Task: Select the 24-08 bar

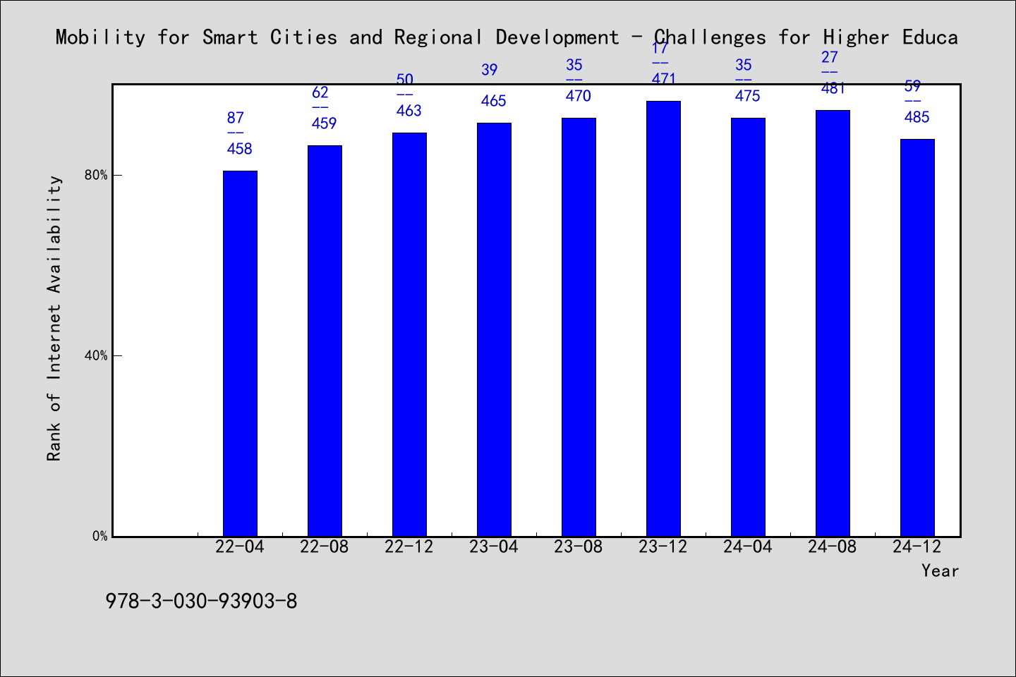Action: pos(833,323)
